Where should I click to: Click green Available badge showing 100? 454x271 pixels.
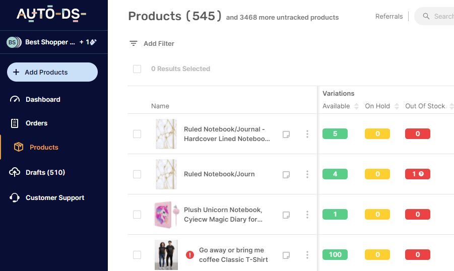point(335,254)
